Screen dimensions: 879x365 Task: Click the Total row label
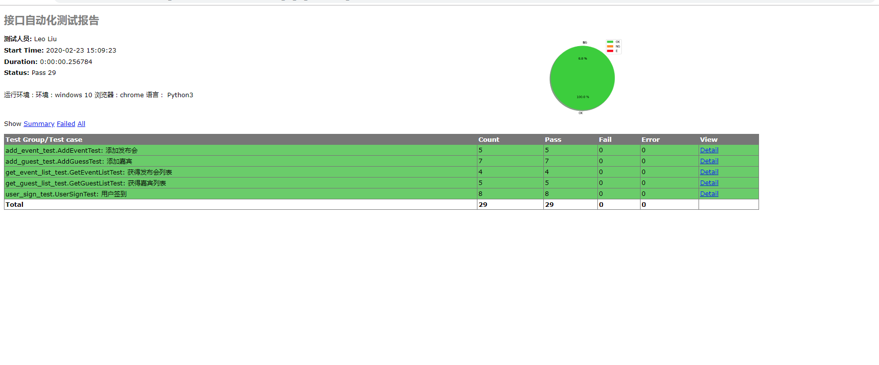click(14, 205)
